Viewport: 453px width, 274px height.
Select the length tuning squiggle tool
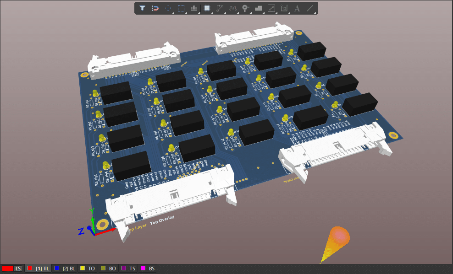pos(234,8)
